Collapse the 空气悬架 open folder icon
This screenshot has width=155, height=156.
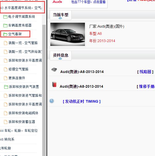point(5,34)
